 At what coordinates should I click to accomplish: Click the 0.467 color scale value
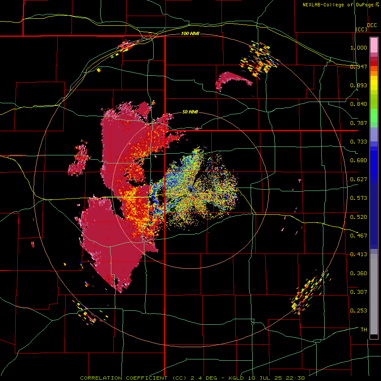(x=359, y=236)
